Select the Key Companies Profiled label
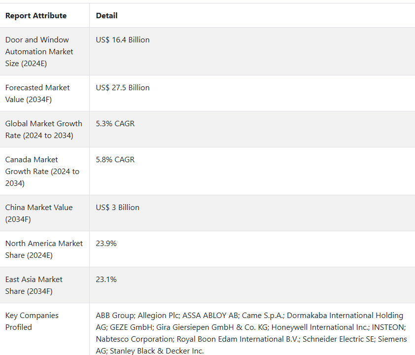This screenshot has height=355, width=415. tap(32, 321)
